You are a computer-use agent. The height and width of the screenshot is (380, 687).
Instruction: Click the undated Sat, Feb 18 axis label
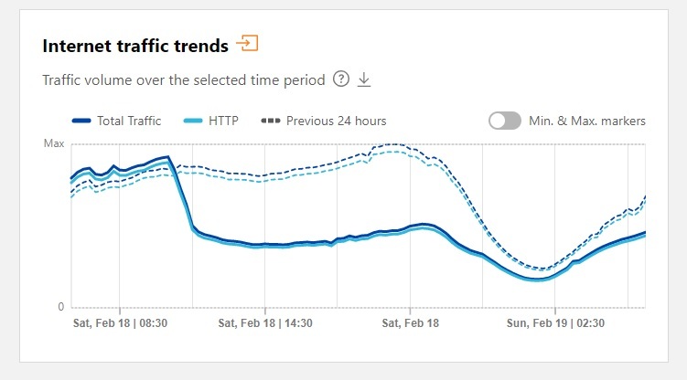pyautogui.click(x=410, y=322)
